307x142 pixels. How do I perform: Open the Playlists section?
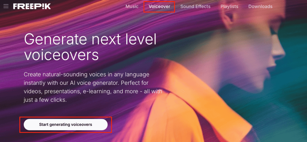tap(229, 6)
